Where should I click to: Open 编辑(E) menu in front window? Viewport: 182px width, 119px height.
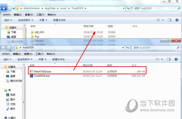17,54
